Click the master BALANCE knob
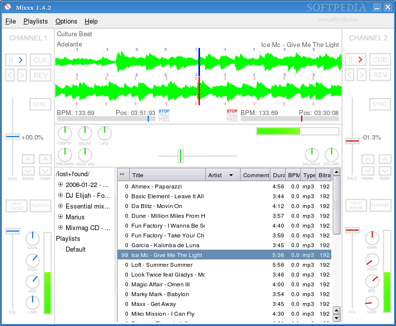 coord(312,155)
